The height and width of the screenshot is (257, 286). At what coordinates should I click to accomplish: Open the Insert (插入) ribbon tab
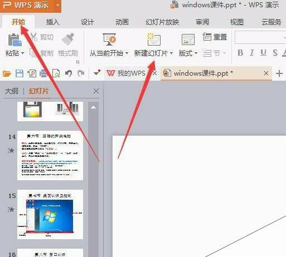(53, 22)
